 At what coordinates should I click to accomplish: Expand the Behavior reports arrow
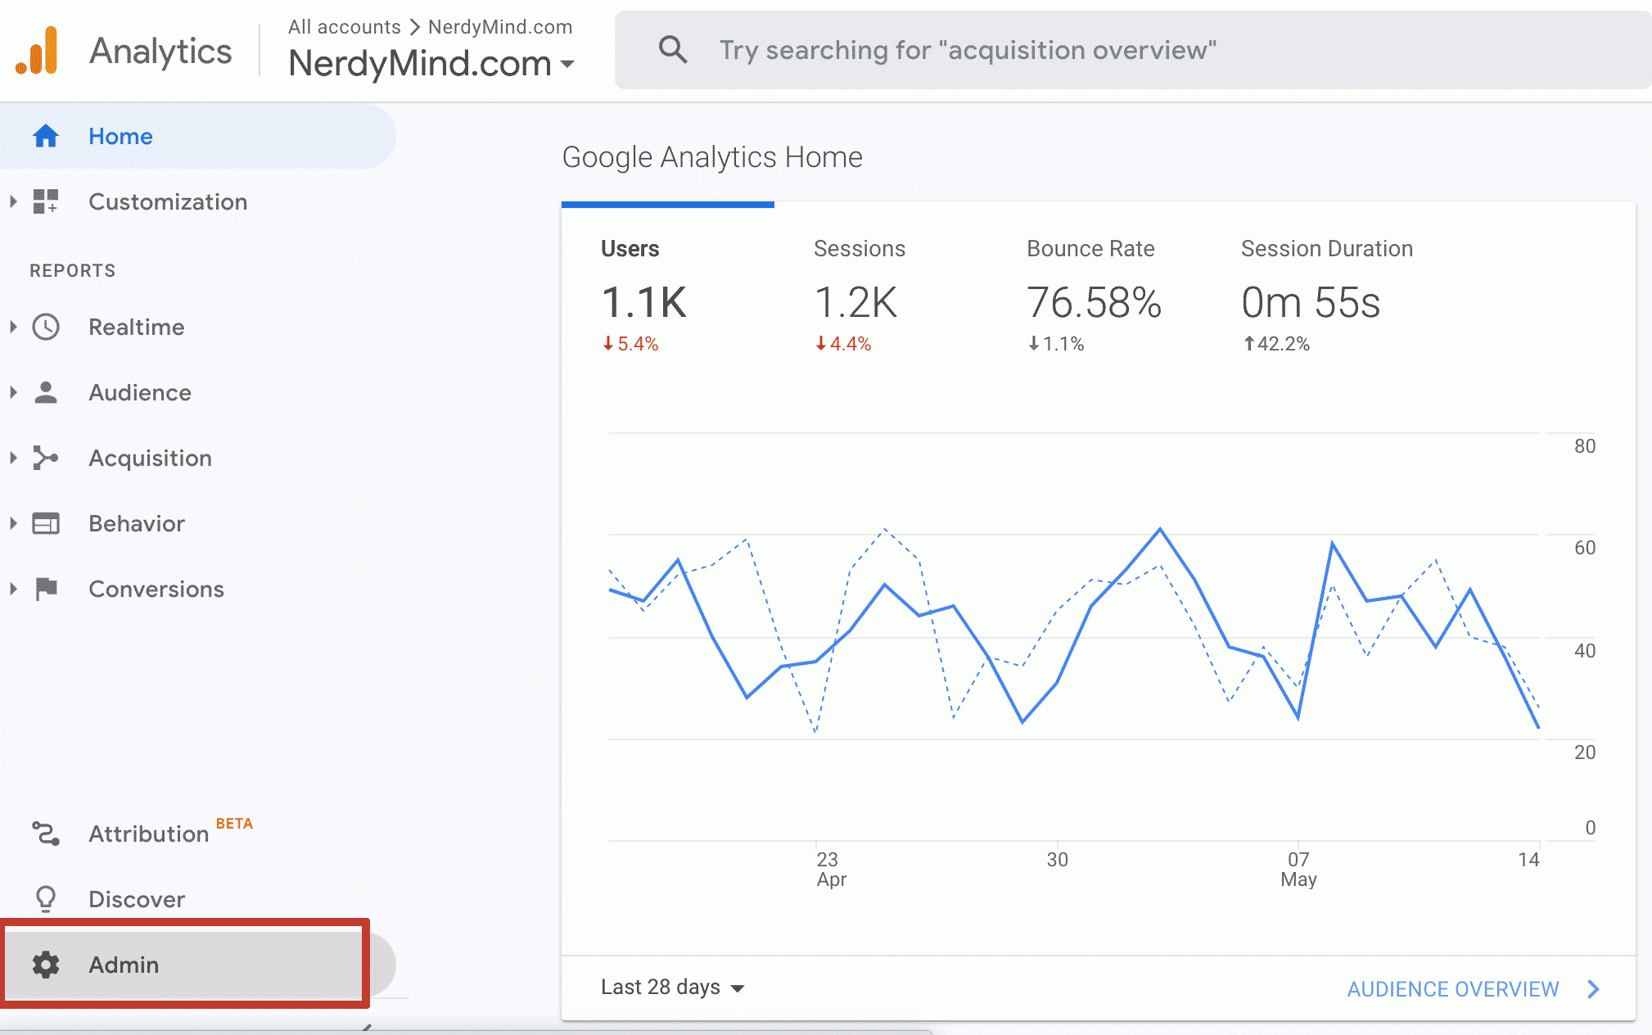[x=13, y=523]
